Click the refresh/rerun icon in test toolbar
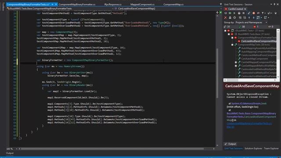 226,13
